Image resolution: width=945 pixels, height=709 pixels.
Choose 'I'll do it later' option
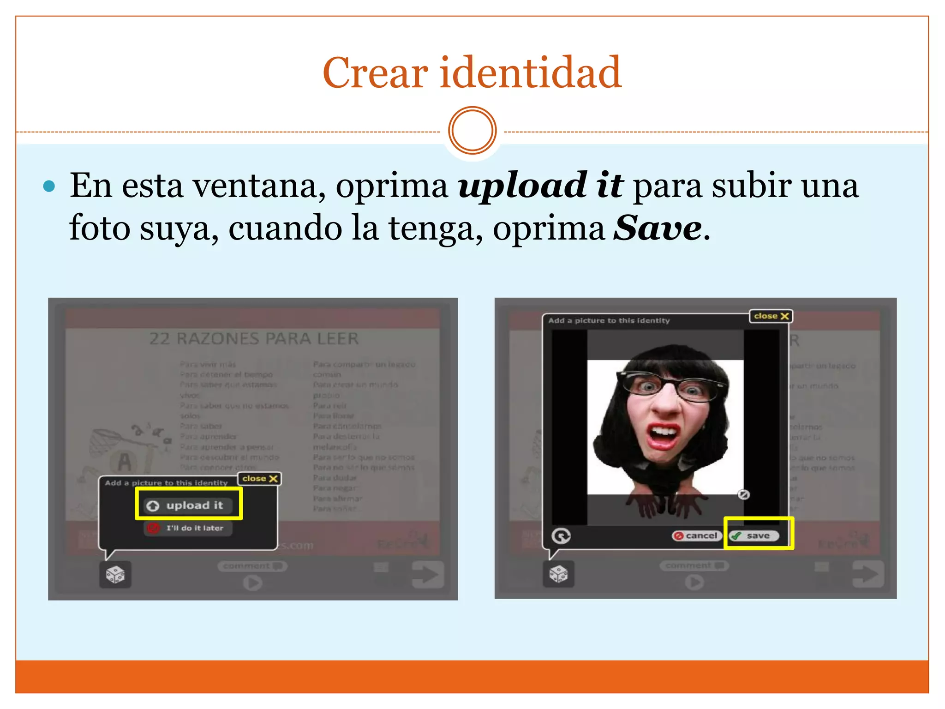coord(188,528)
